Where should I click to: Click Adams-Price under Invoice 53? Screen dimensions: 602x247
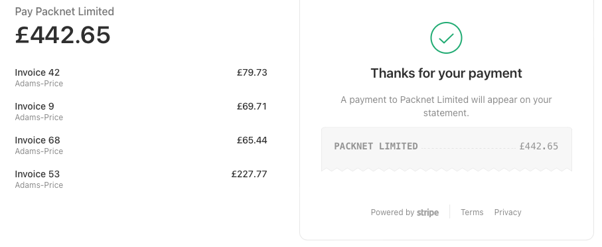(38, 185)
